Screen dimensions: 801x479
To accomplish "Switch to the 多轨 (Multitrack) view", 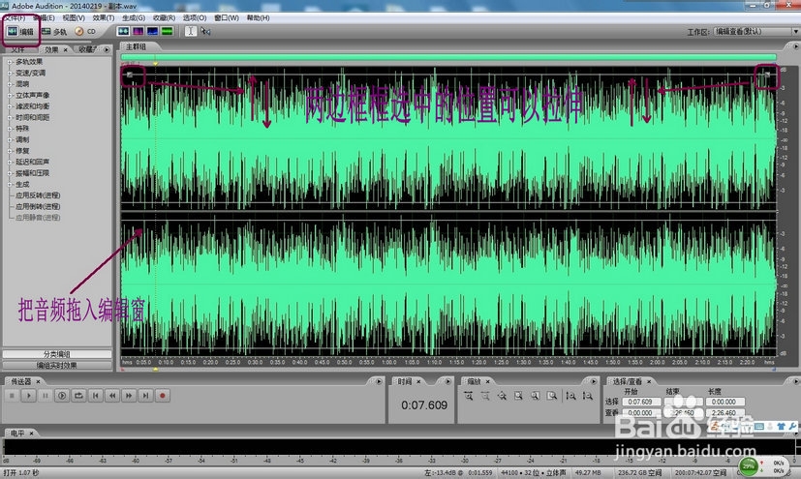I will [x=54, y=32].
